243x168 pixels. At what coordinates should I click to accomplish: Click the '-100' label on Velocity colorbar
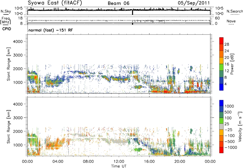coord(230,136)
